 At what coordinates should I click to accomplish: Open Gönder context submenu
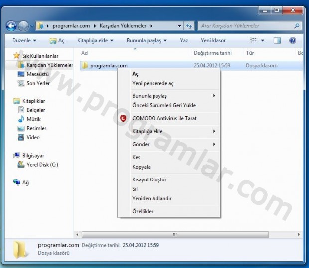pyautogui.click(x=168, y=144)
